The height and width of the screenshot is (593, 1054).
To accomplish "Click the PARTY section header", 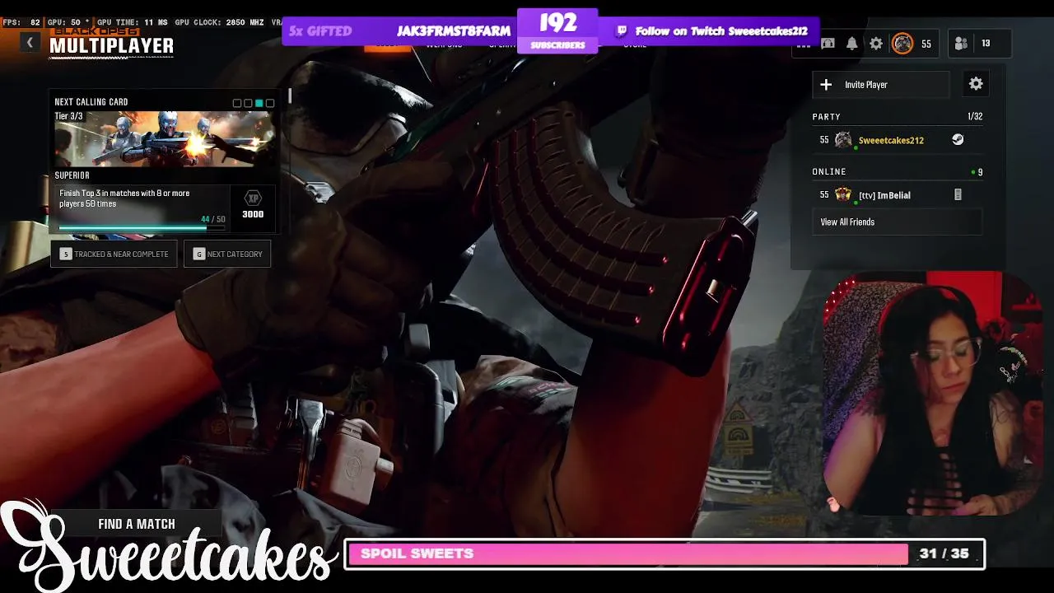I will tap(827, 117).
